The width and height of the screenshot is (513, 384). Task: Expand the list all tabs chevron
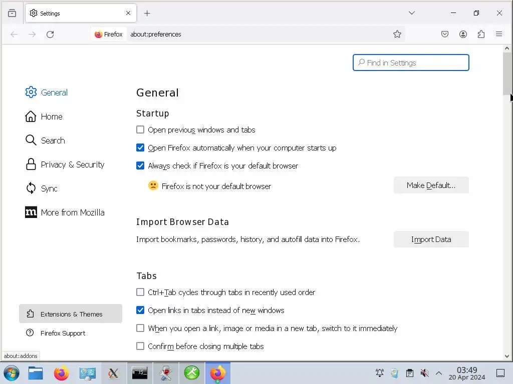pyautogui.click(x=412, y=13)
